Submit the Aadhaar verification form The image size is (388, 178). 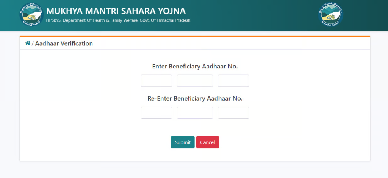tap(183, 142)
